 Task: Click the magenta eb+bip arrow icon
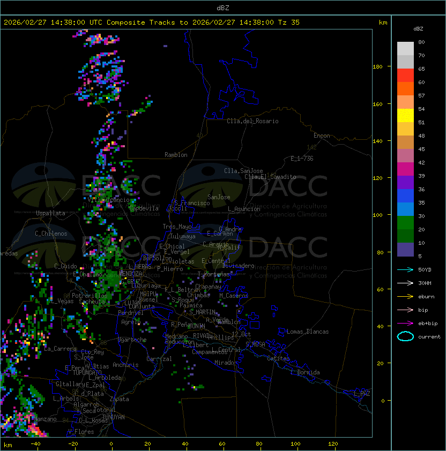(x=405, y=324)
